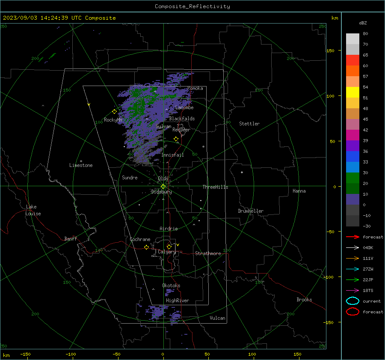Click the word current in legend
This screenshot has height=360, width=385.
pos(372,301)
